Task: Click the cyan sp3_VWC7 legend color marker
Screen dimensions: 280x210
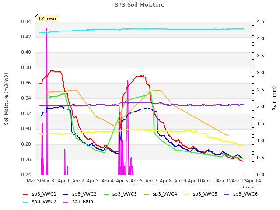Action: pos(26,202)
